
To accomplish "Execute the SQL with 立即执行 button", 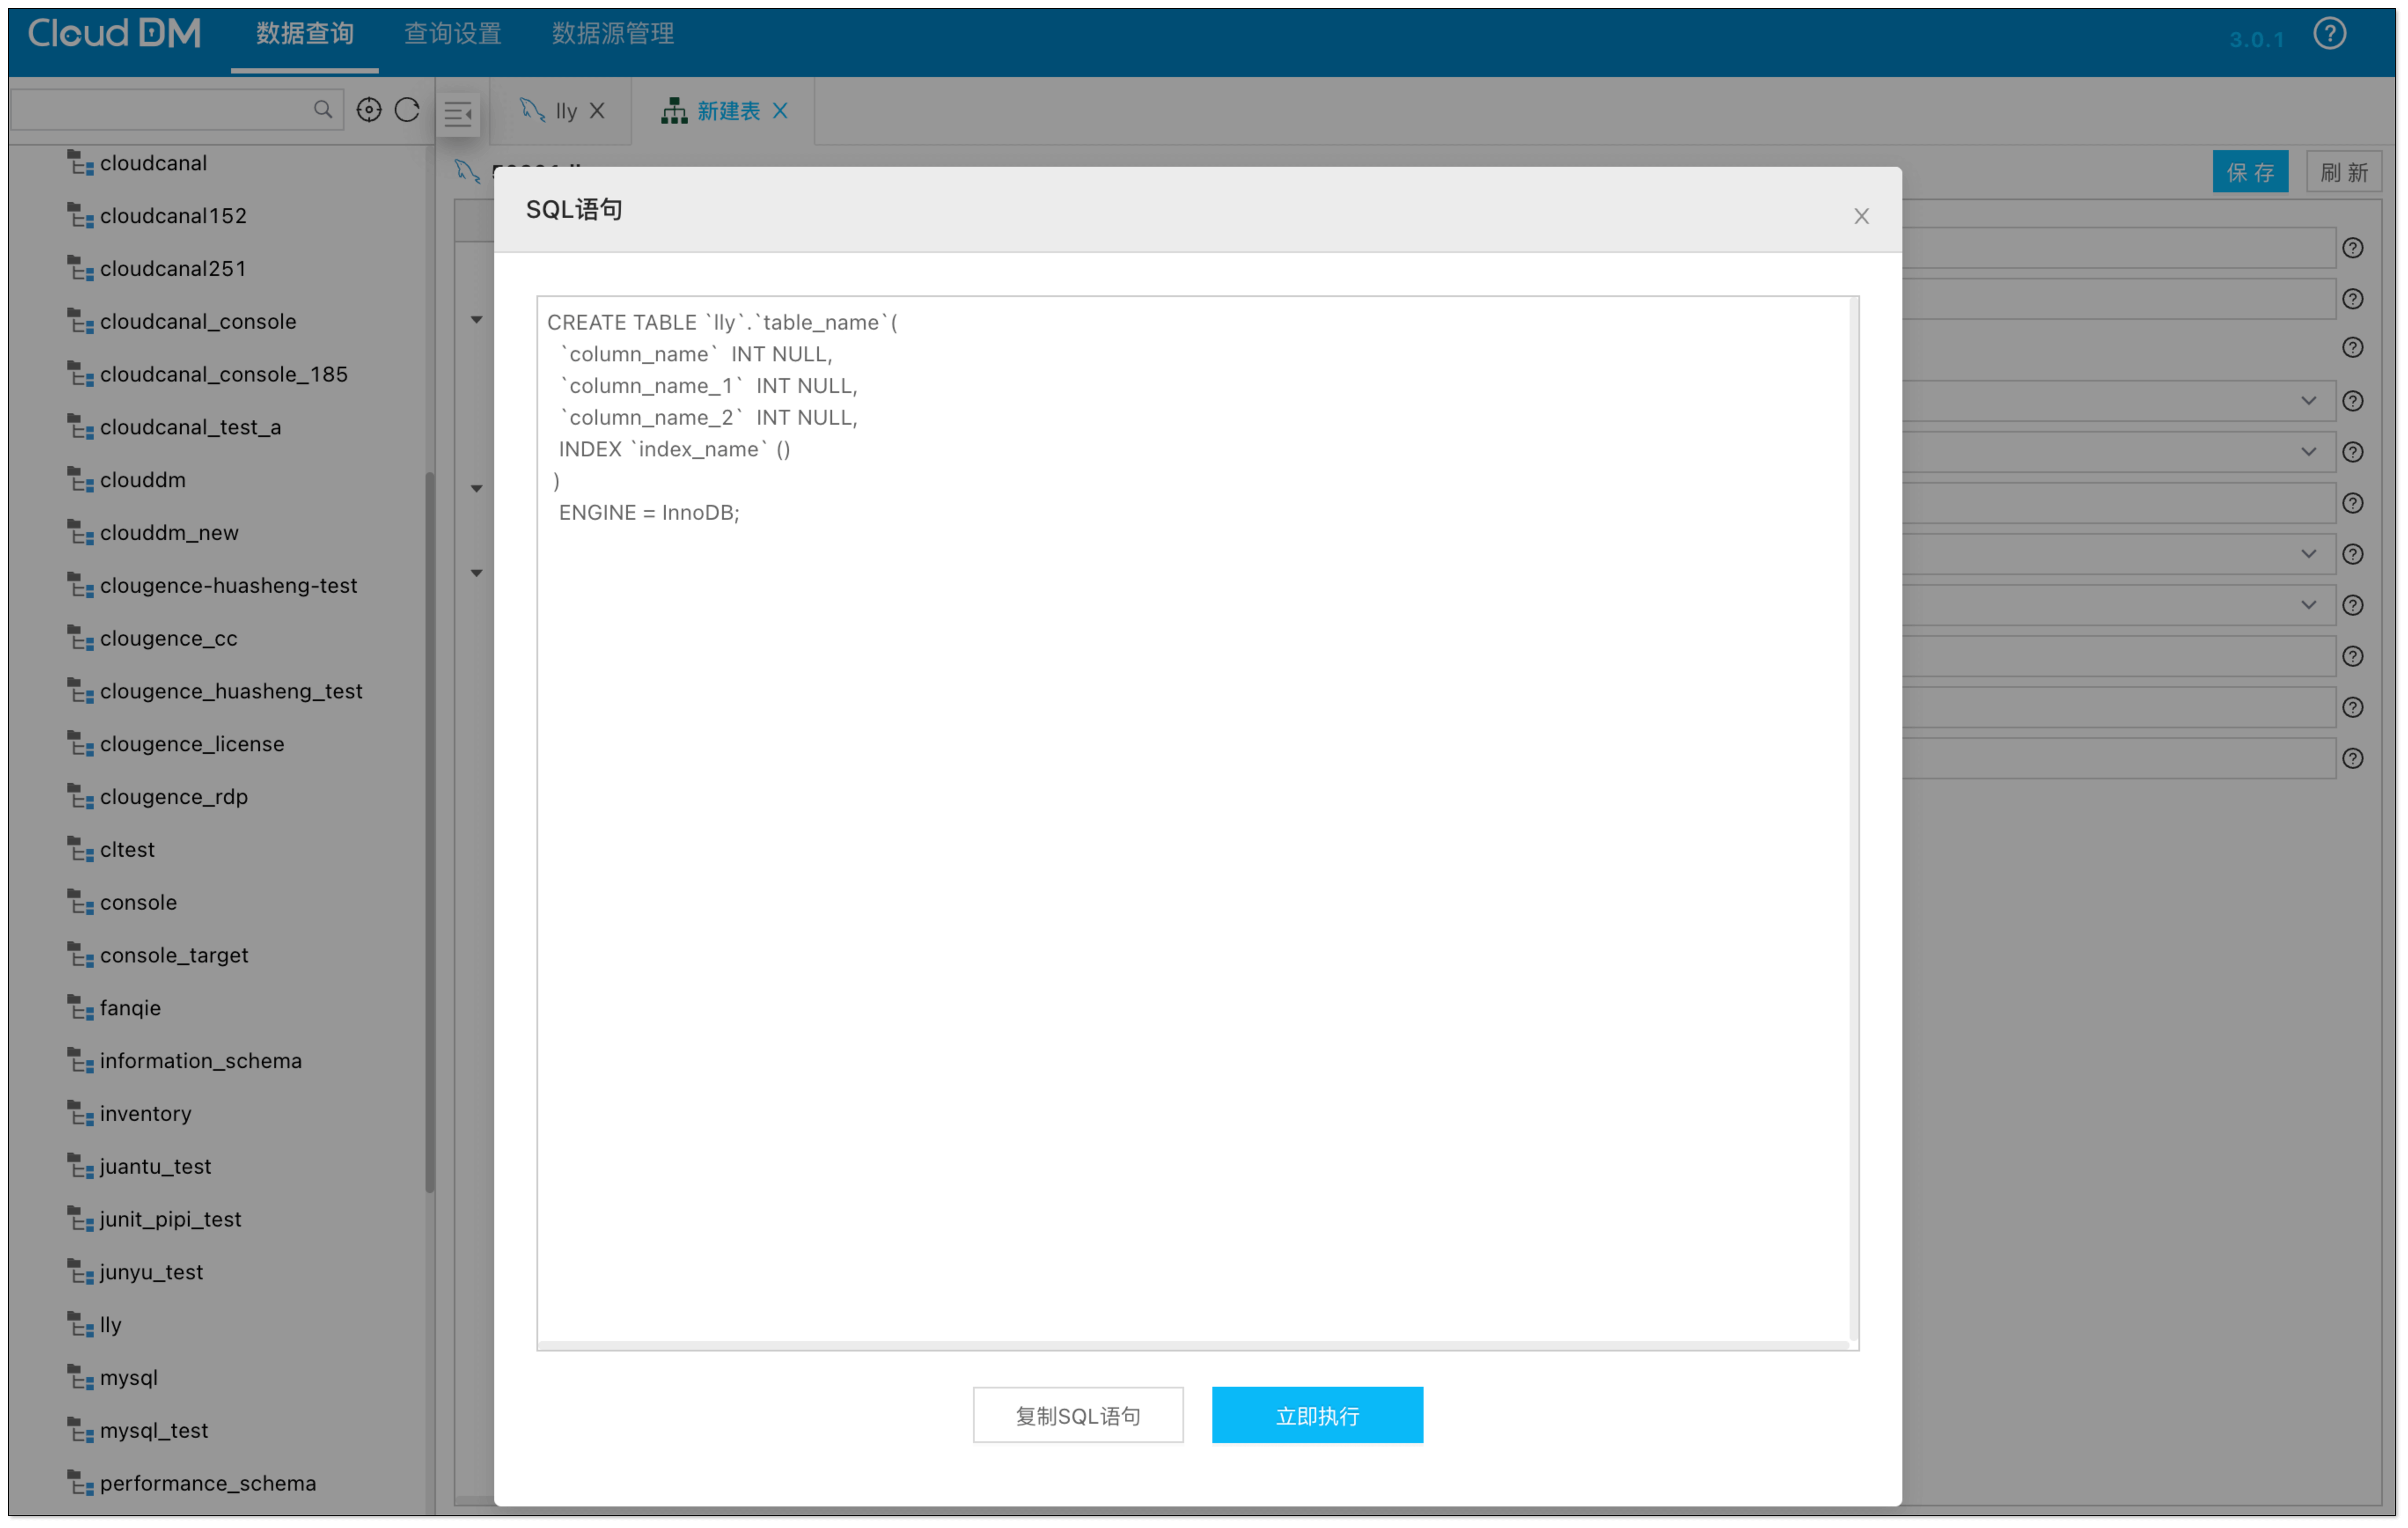I will tap(1316, 1414).
